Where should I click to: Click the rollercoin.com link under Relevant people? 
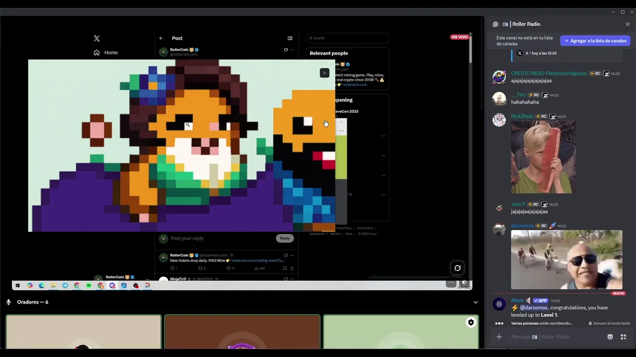click(x=355, y=85)
